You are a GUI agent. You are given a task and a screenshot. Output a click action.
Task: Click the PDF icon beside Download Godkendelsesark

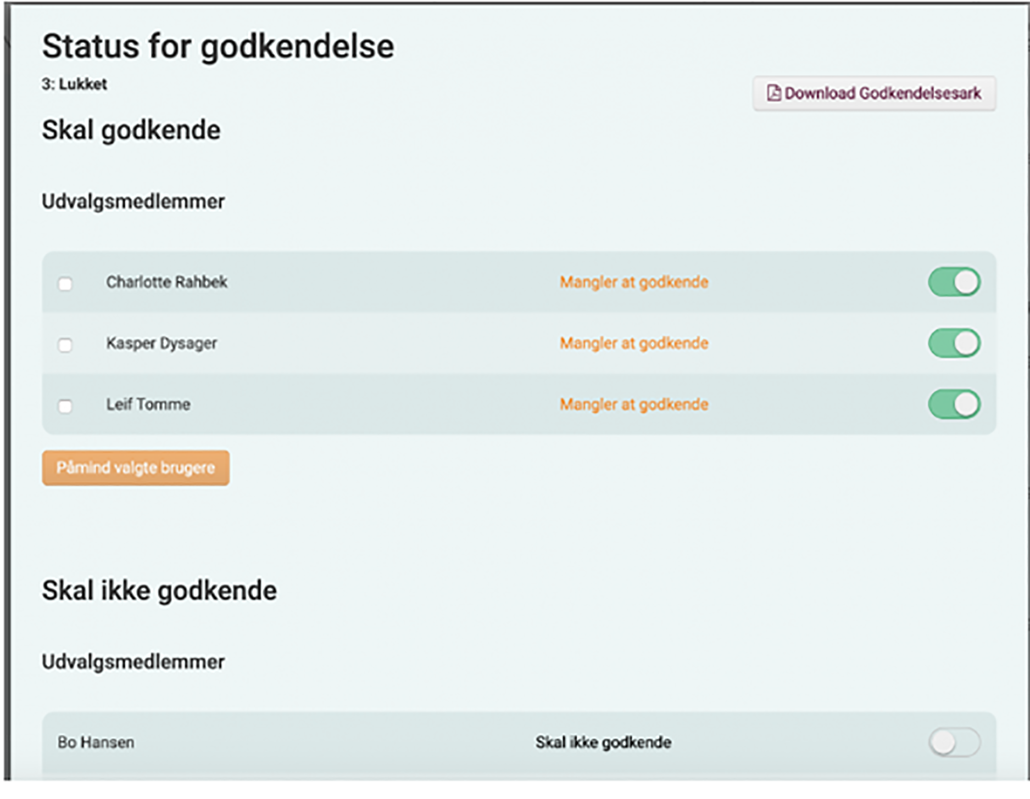click(773, 93)
